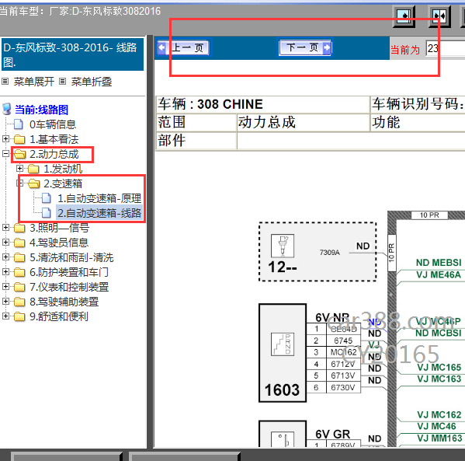Click the folder icon of 6.防护装置和车门
Image resolution: width=465 pixels, height=461 pixels.
[x=19, y=272]
